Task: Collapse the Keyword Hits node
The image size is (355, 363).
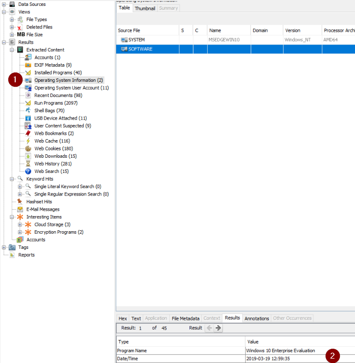Action: [x=12, y=179]
